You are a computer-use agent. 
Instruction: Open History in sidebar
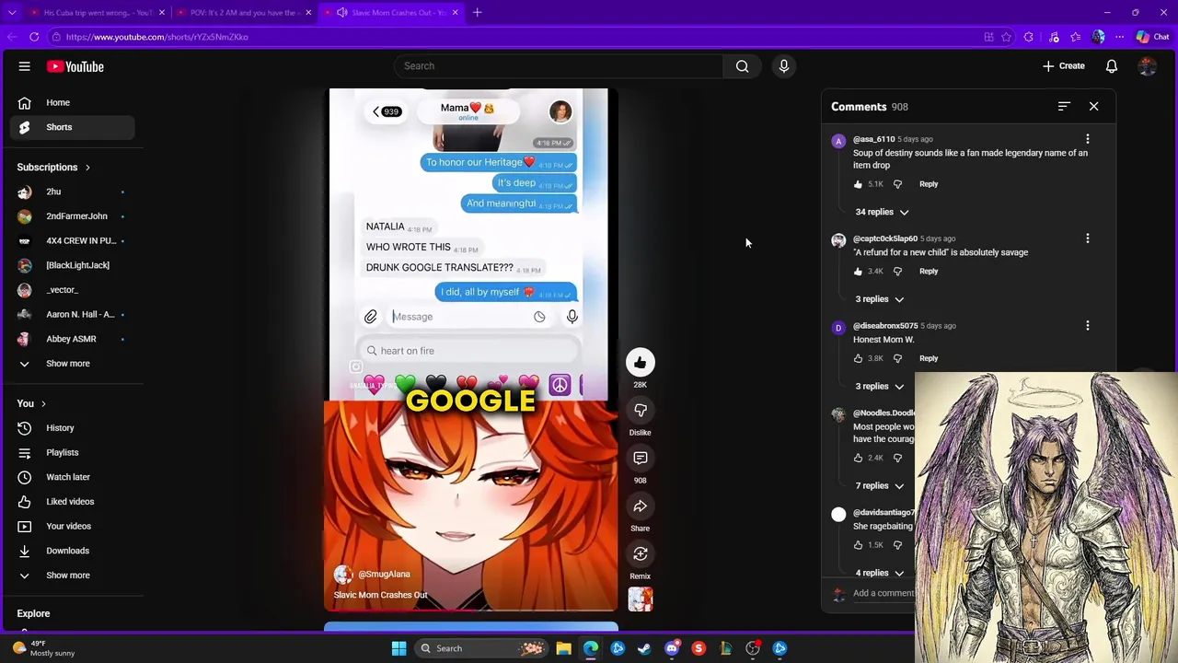coord(73,428)
